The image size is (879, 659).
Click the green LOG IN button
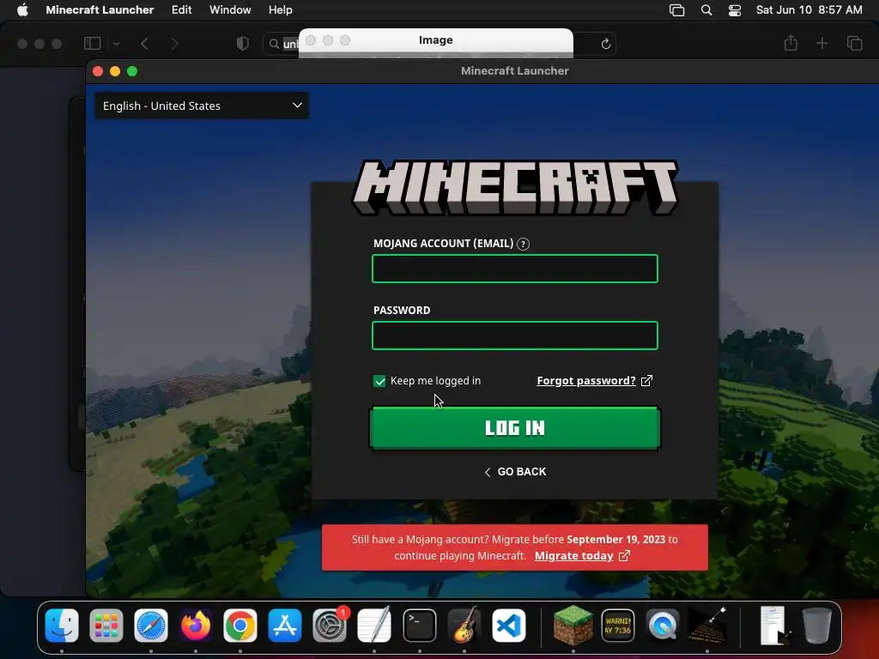tap(515, 428)
